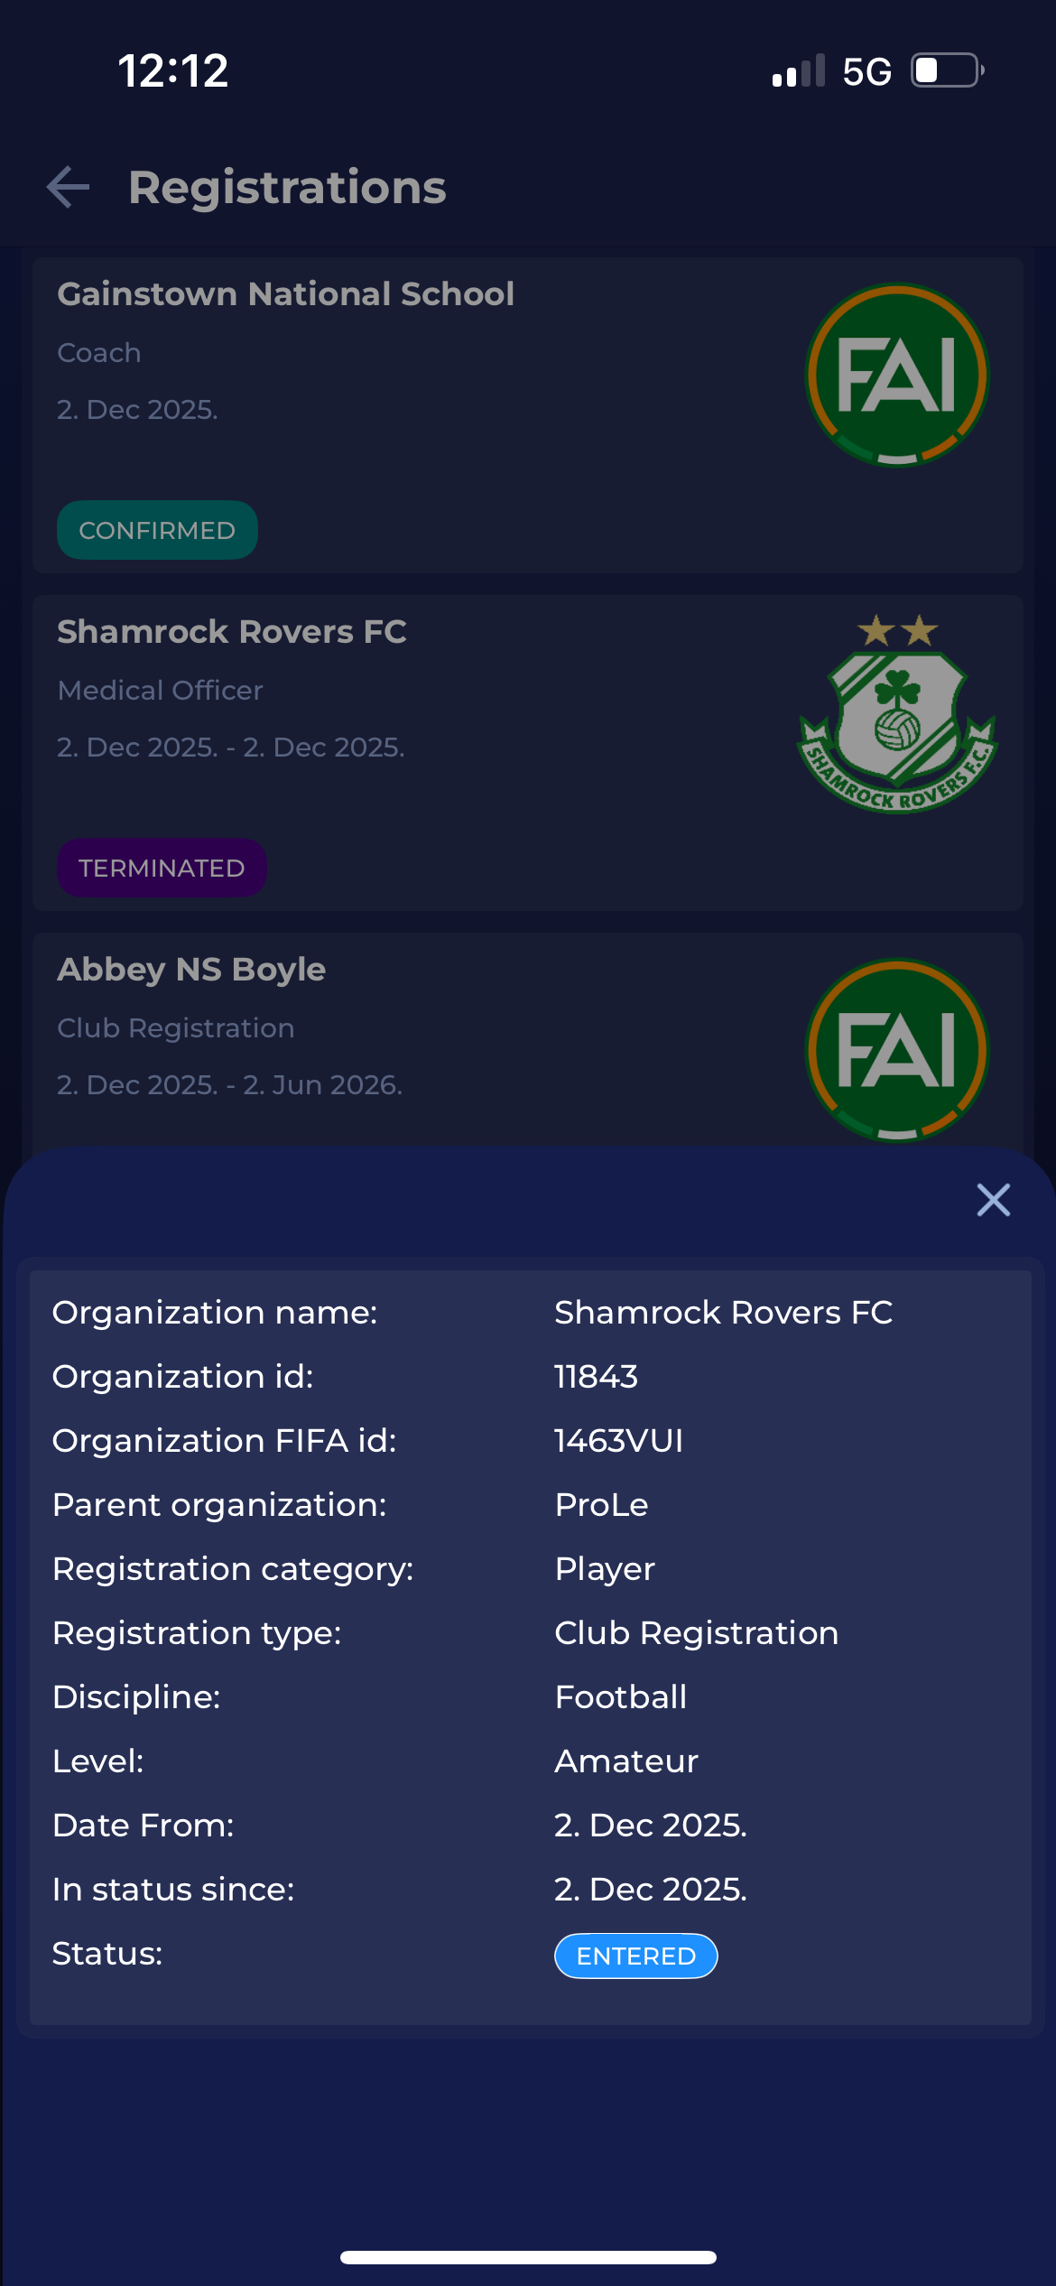Tap the TERMINATED status badge
This screenshot has width=1056, height=2286.
pyautogui.click(x=162, y=868)
